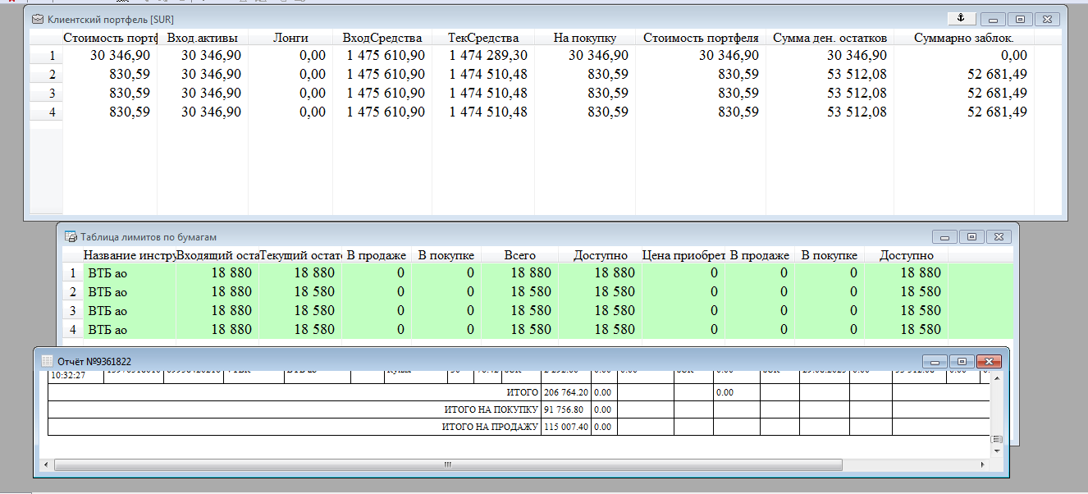Maximize the Клиентский портфель window
This screenshot has width=1088, height=494.
[x=1019, y=19]
